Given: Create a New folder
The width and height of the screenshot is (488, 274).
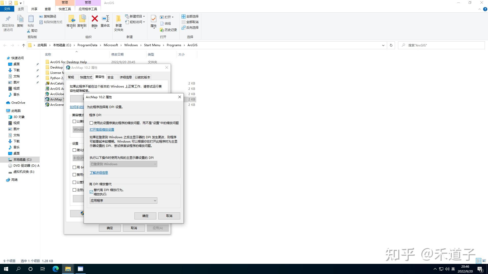Looking at the screenshot, I should click(118, 23).
